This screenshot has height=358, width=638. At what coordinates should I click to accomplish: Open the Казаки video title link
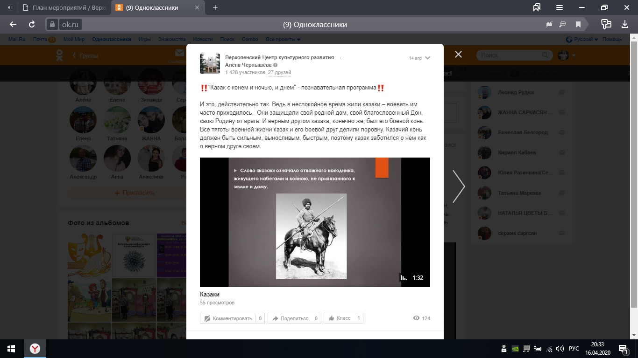(x=210, y=295)
